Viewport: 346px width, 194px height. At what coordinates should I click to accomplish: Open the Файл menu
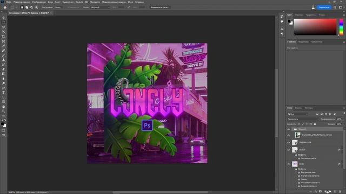[9, 2]
